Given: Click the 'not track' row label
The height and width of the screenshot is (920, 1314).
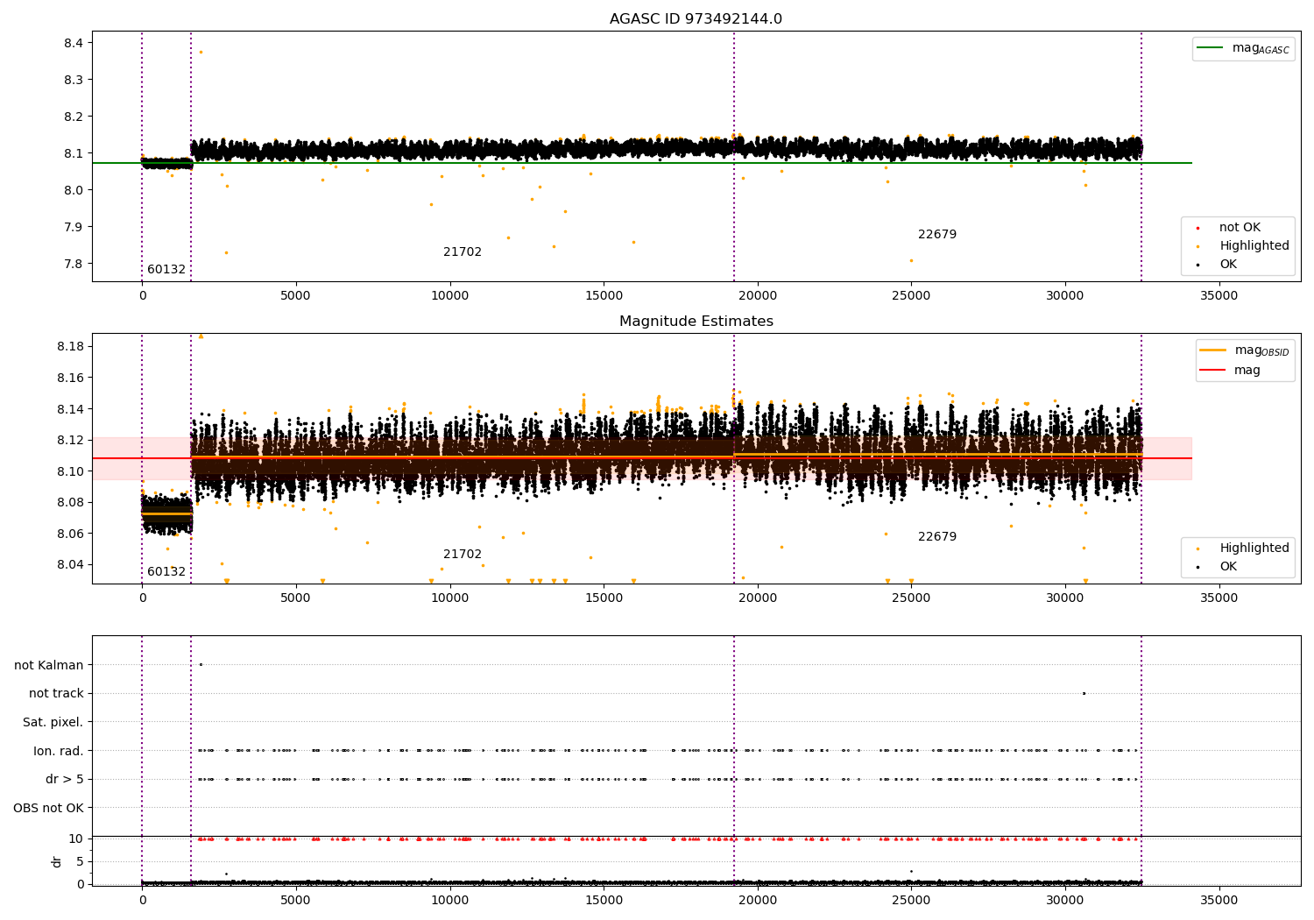Looking at the screenshot, I should (56, 694).
